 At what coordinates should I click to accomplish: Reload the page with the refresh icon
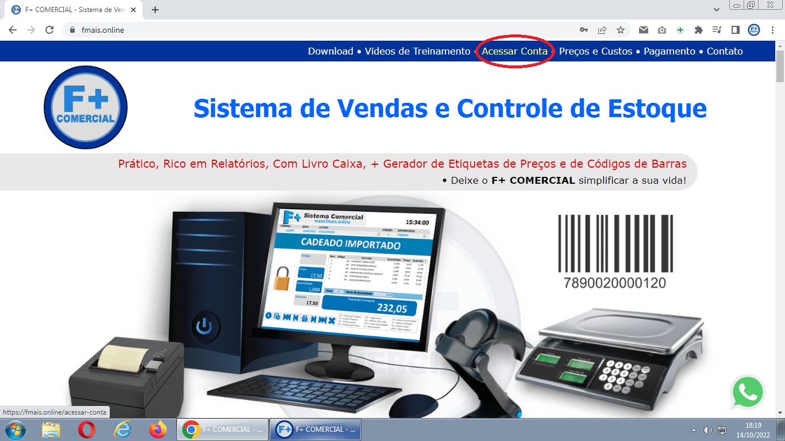[x=49, y=30]
